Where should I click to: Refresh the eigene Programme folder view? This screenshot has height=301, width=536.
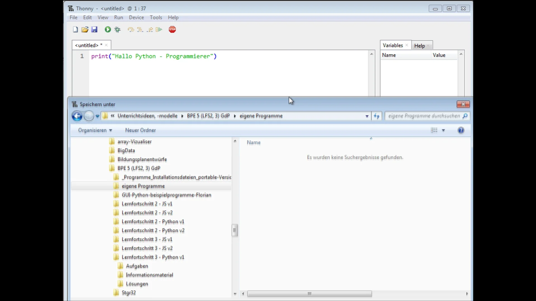click(377, 116)
